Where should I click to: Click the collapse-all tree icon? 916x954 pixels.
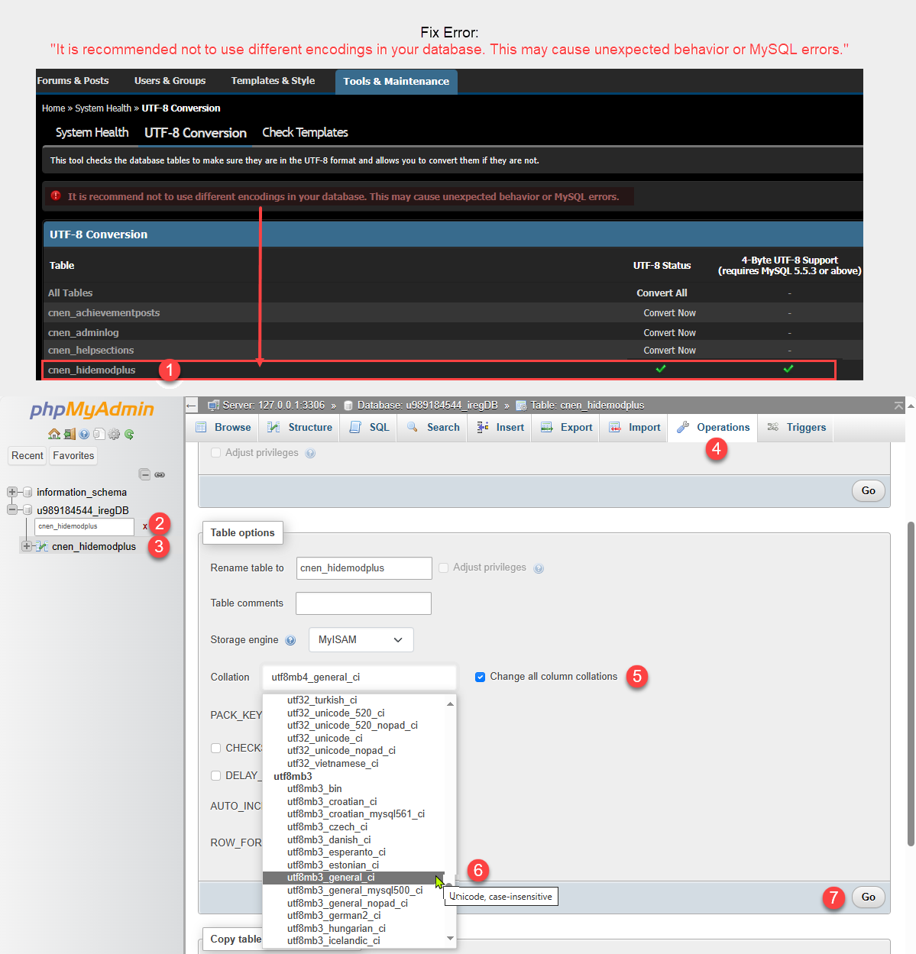tap(144, 474)
